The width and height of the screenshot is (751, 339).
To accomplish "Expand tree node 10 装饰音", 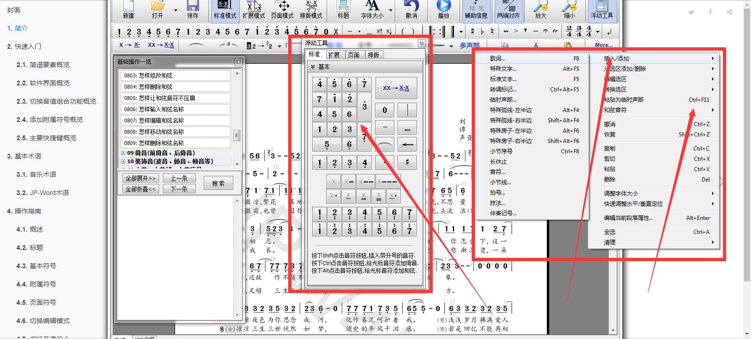I will [x=123, y=161].
